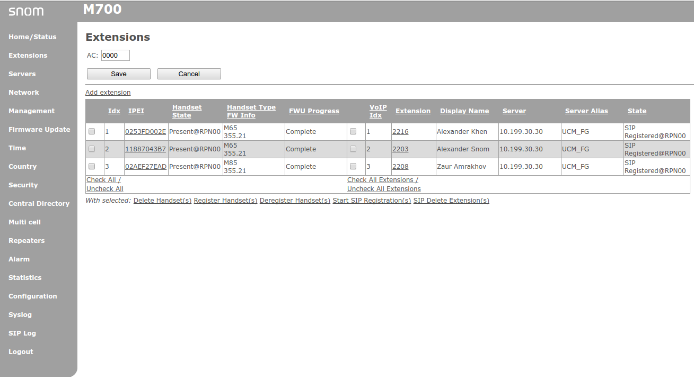Select display name Zaur Amrakhov
The height and width of the screenshot is (380, 694).
(x=460, y=167)
